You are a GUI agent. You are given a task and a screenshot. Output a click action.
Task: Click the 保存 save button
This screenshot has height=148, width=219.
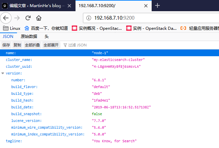pos(6,45)
